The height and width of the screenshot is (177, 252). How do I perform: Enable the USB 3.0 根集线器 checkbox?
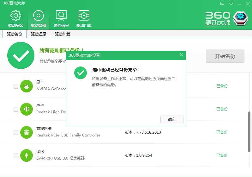click(x=16, y=155)
